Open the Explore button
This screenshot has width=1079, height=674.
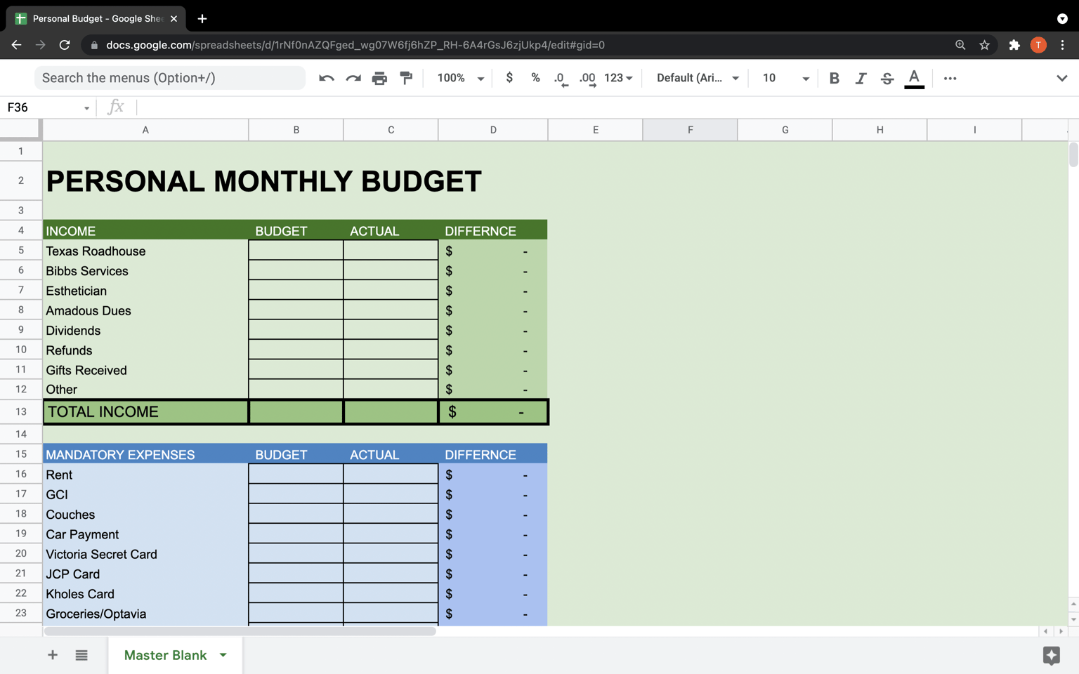(1051, 655)
